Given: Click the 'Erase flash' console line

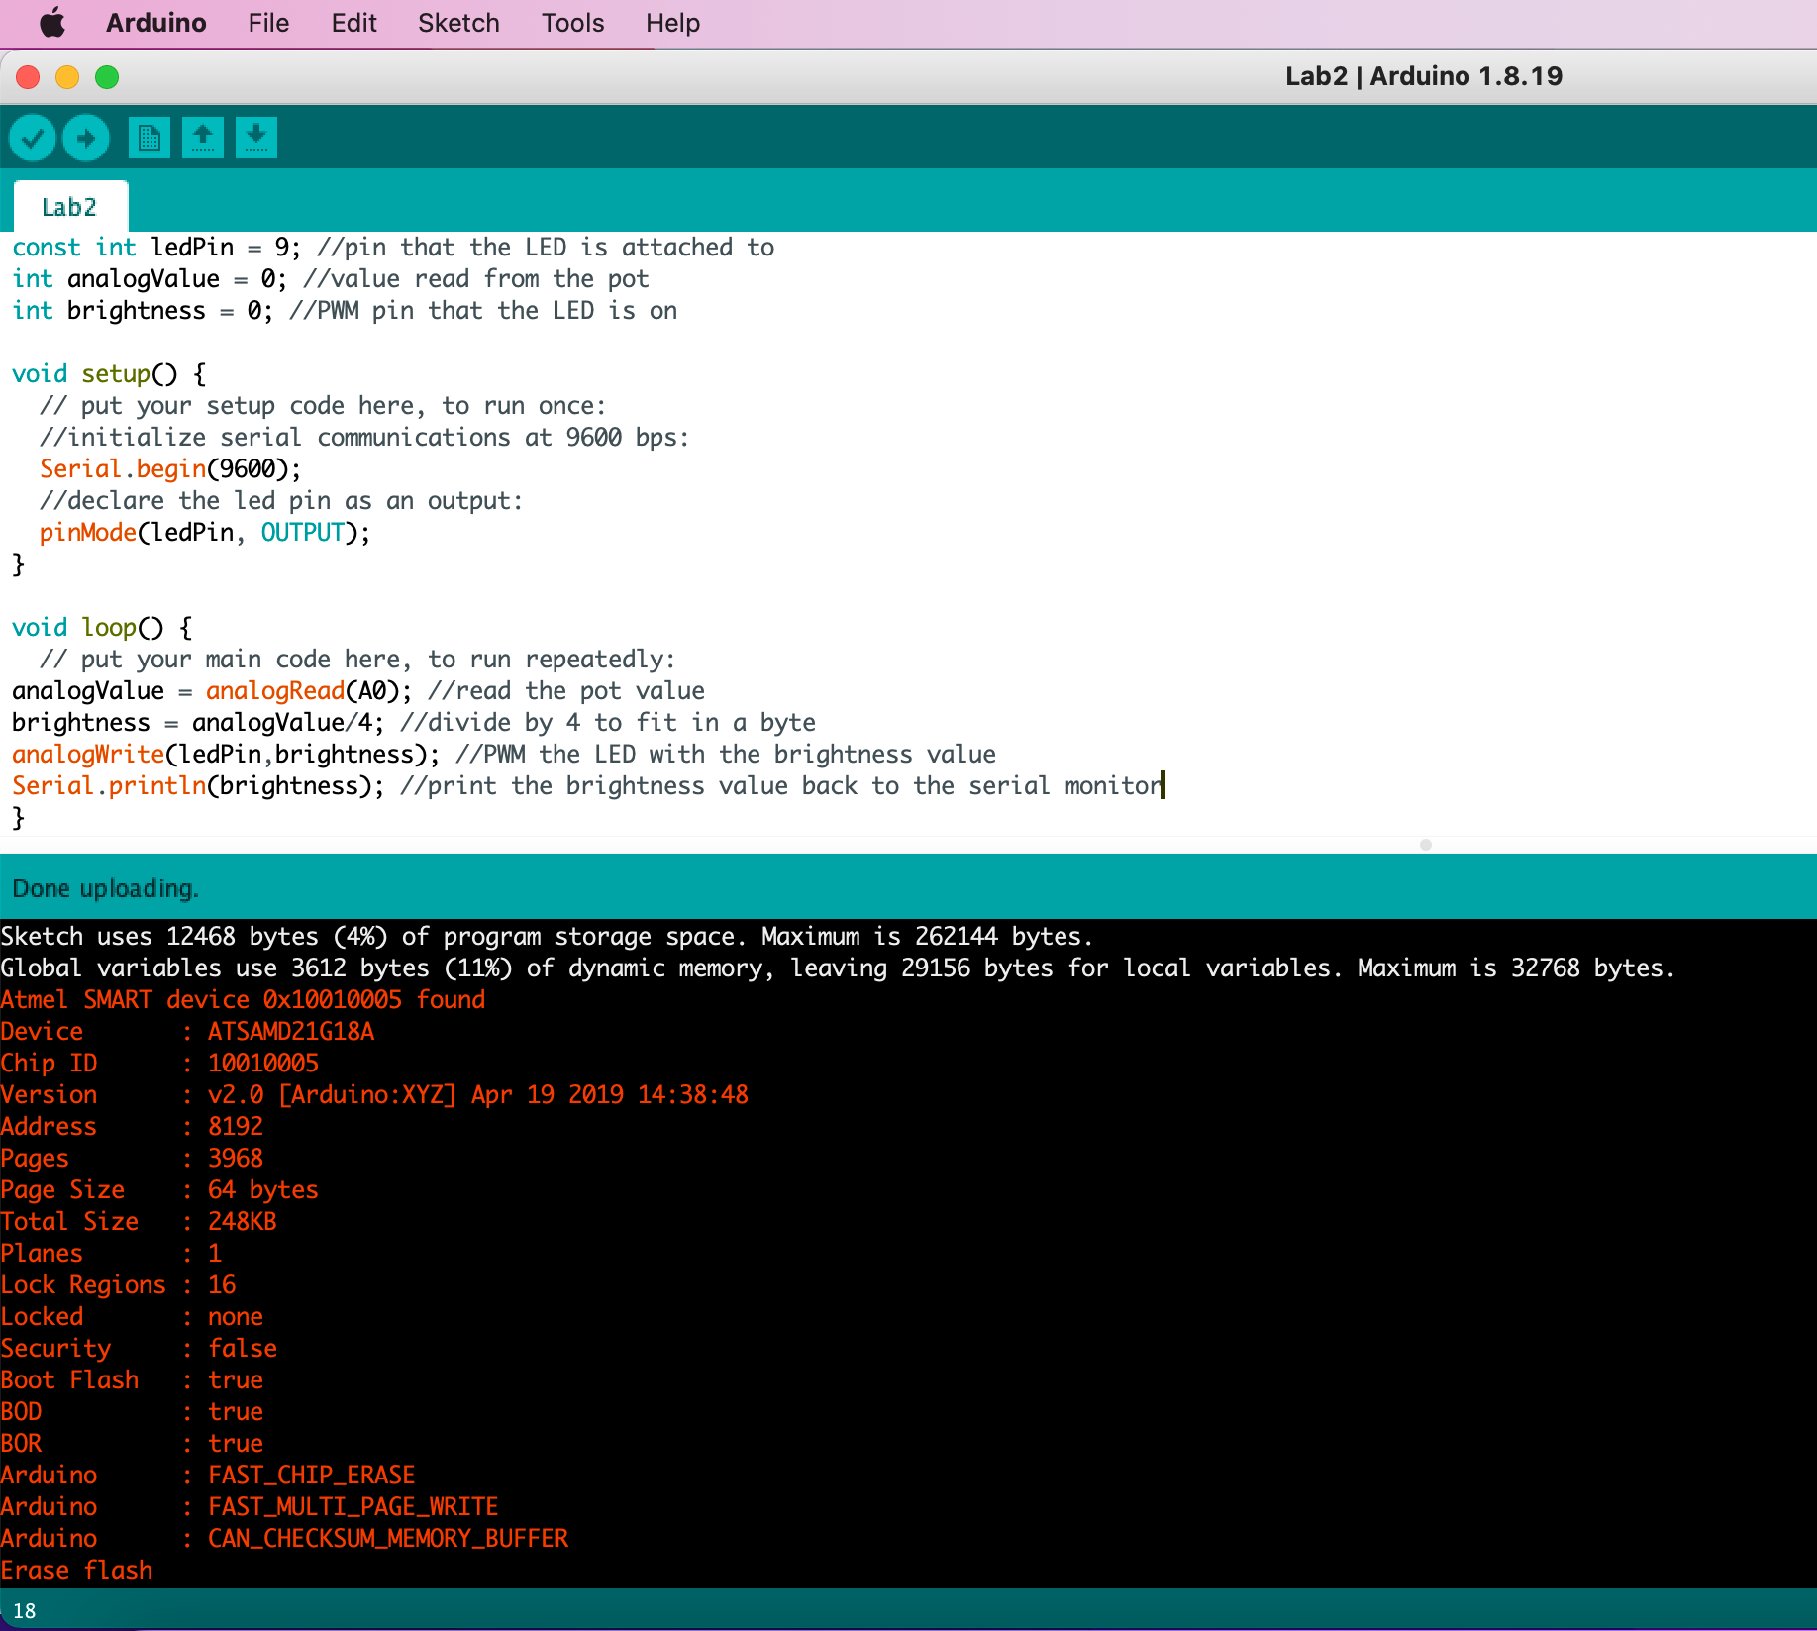Looking at the screenshot, I should coord(76,1570).
